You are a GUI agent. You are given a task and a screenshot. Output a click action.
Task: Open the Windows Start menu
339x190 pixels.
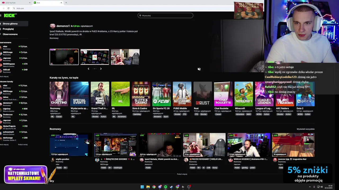pos(142,187)
